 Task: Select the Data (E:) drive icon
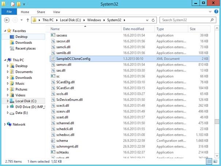12,113
